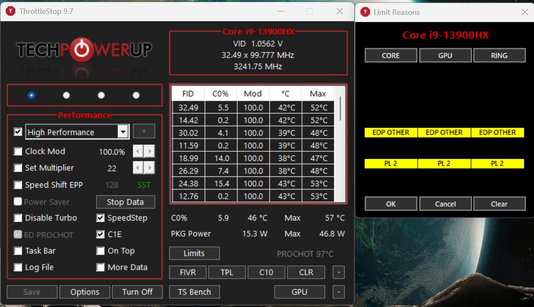Open the TPL power limits button
The height and width of the screenshot is (307, 534).
(x=227, y=272)
